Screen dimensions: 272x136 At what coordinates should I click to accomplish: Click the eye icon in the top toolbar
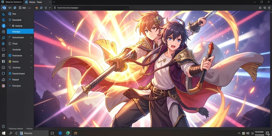pos(4,8)
